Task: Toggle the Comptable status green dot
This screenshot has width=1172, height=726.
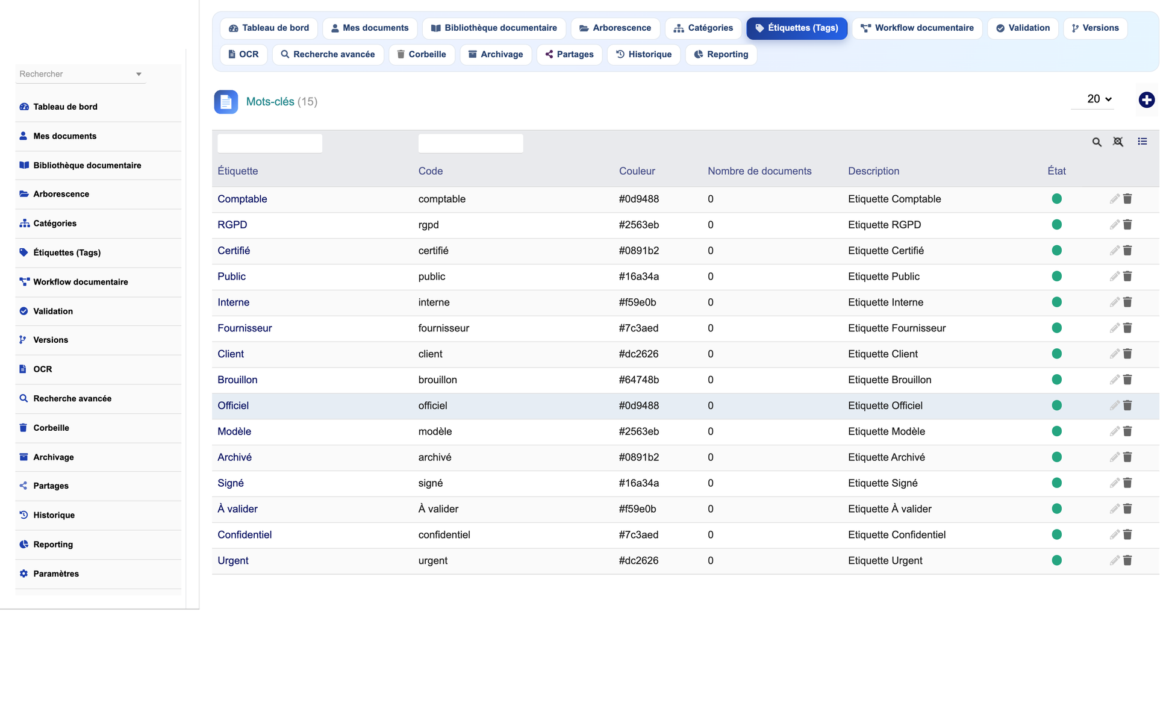Action: [1056, 199]
